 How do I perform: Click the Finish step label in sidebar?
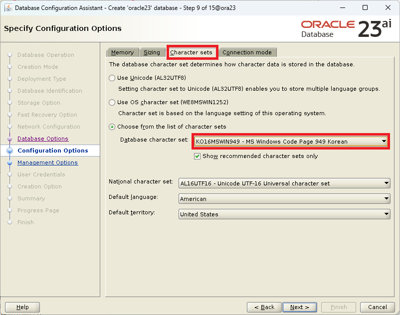tap(25, 222)
